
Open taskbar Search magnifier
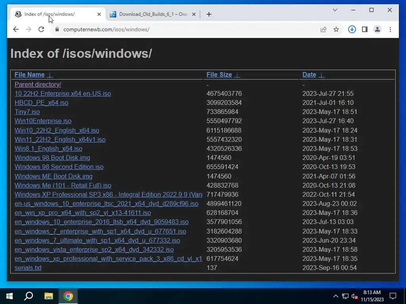tap(29, 296)
